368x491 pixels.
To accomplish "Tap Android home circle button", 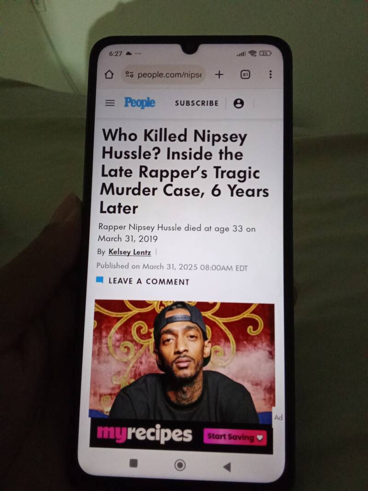I will [180, 465].
